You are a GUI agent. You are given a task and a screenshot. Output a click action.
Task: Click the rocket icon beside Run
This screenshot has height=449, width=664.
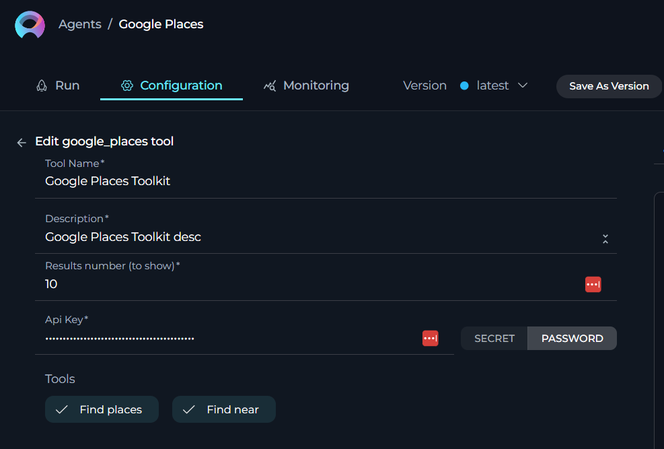click(42, 85)
